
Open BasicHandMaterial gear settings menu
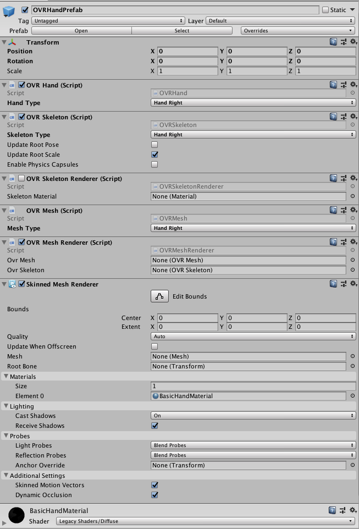pyautogui.click(x=354, y=510)
